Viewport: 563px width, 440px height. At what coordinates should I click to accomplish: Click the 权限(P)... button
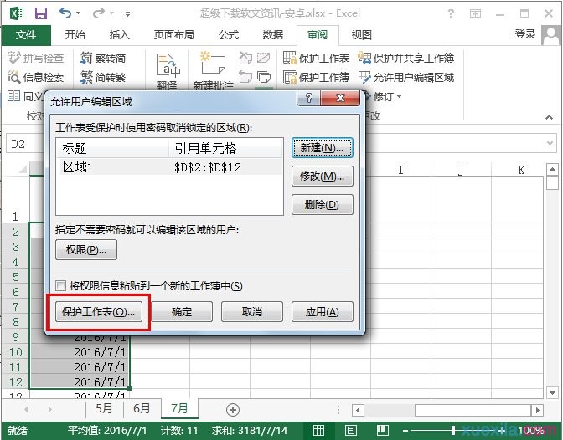tap(86, 249)
